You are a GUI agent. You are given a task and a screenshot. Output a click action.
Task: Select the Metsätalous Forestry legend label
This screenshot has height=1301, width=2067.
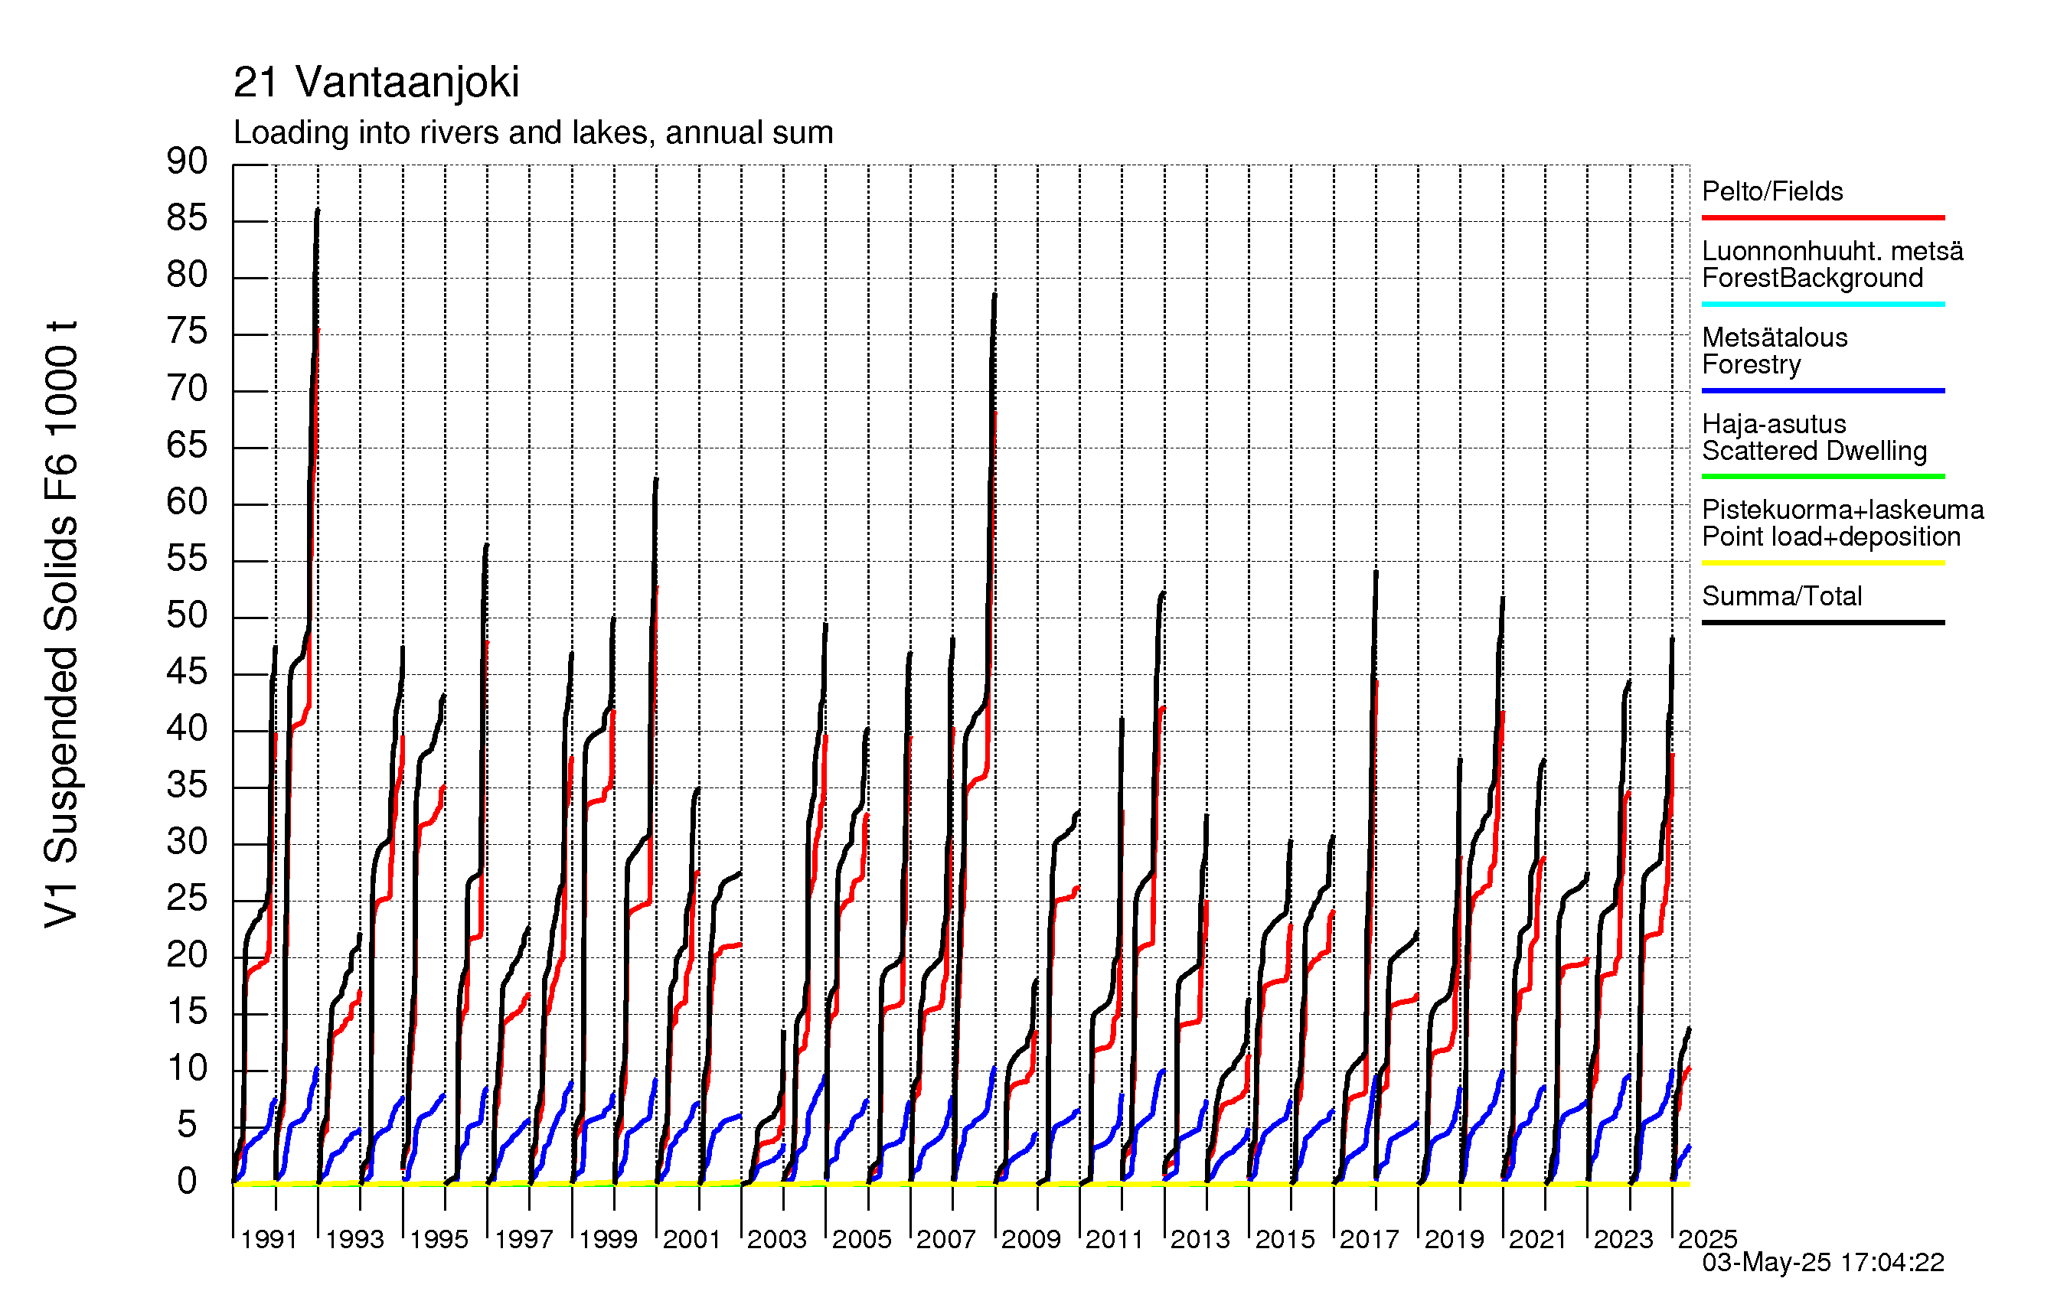pos(1775,351)
